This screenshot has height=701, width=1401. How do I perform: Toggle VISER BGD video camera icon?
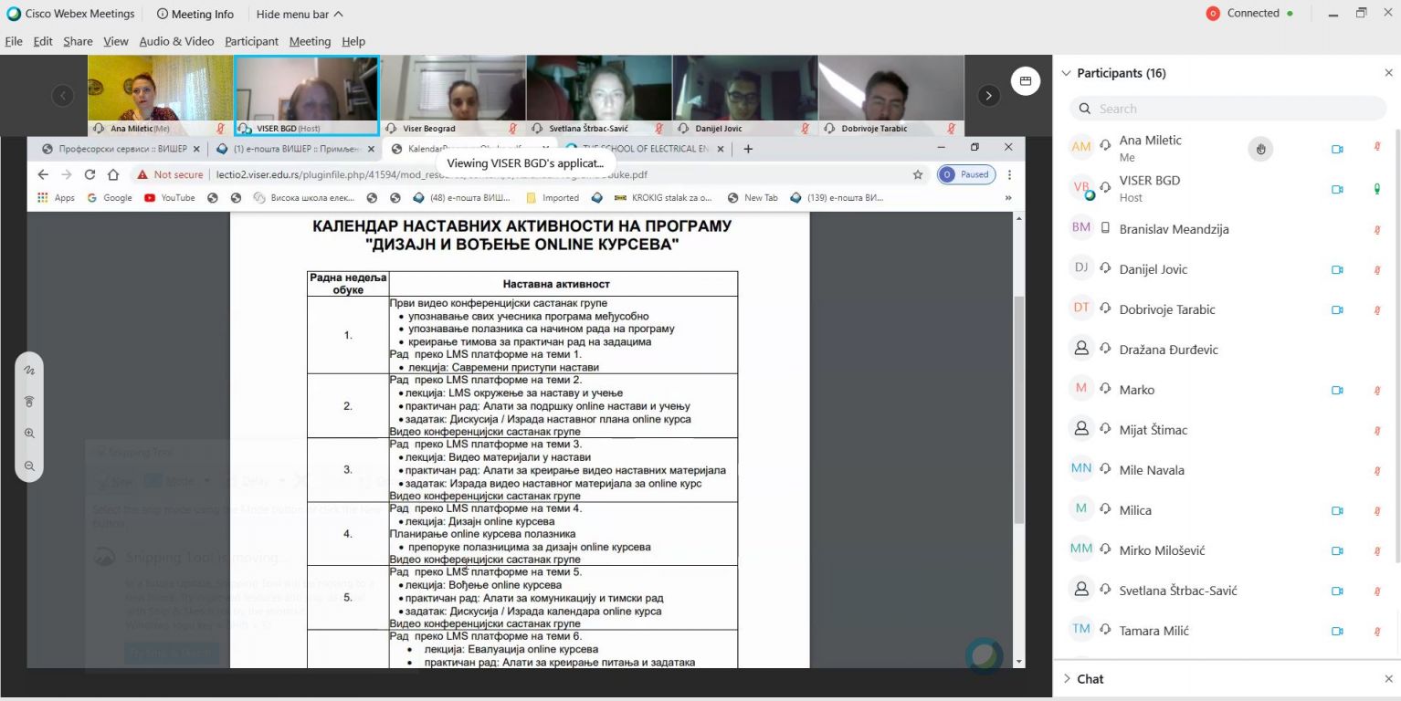(1337, 189)
